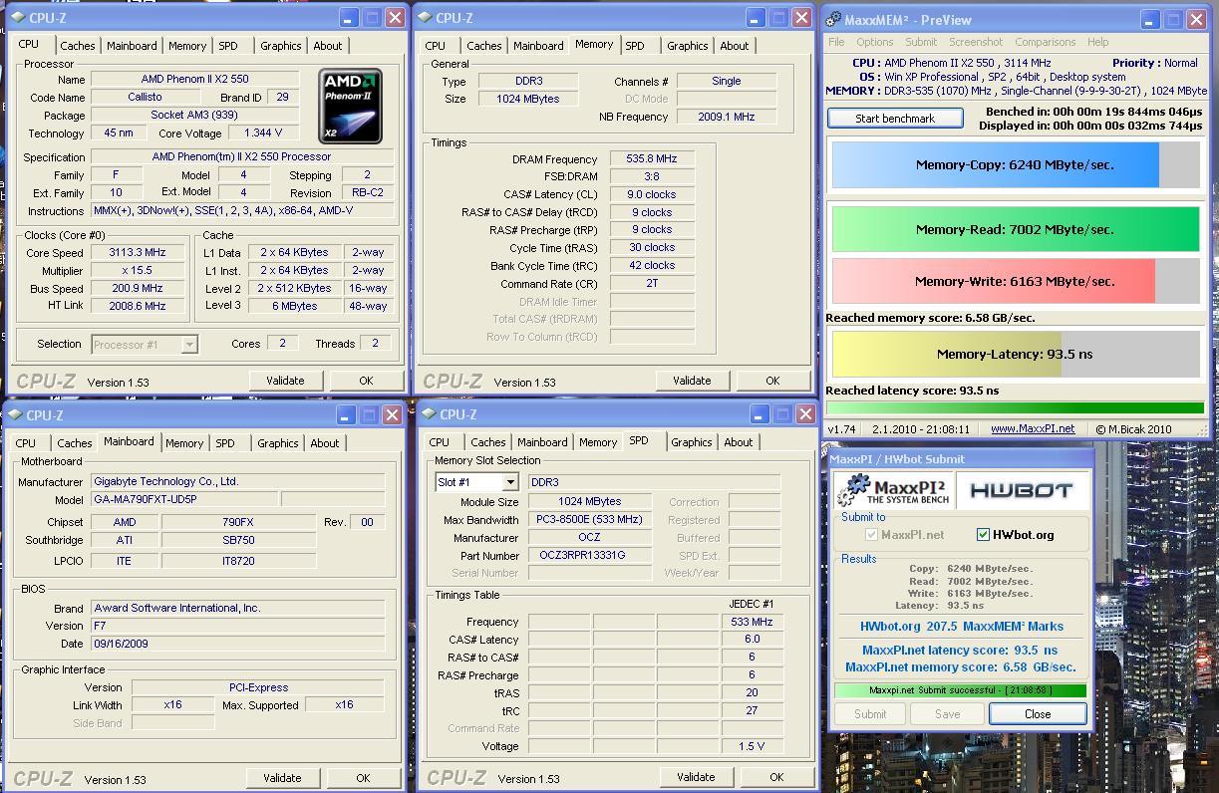1219x793 pixels.
Task: Minimize the MaxxMEM² PreView window
Action: click(x=1150, y=19)
